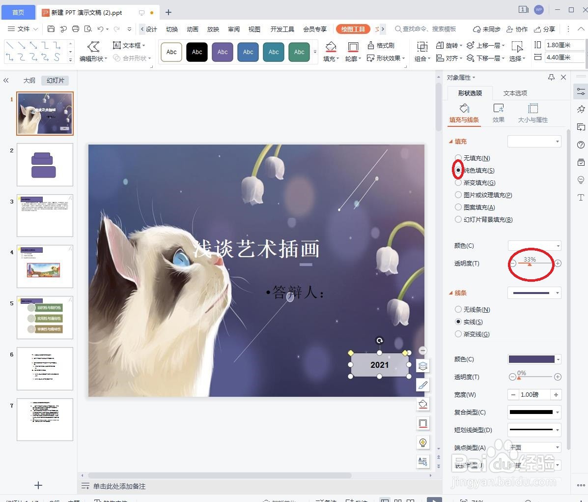Click the layers icon beside the 2021 shape
This screenshot has height=502, width=588.
pos(423,366)
